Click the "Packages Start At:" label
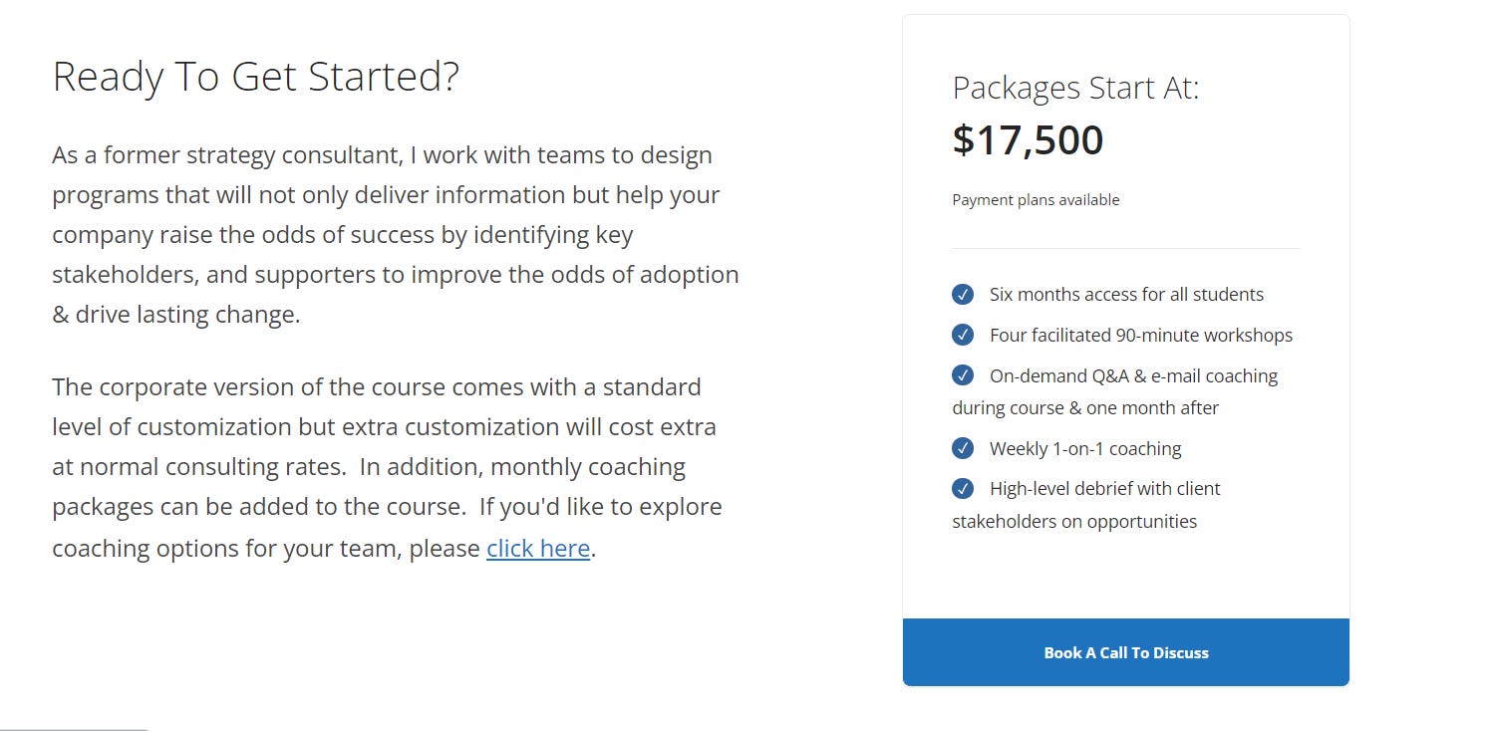The image size is (1491, 731). [x=1075, y=88]
